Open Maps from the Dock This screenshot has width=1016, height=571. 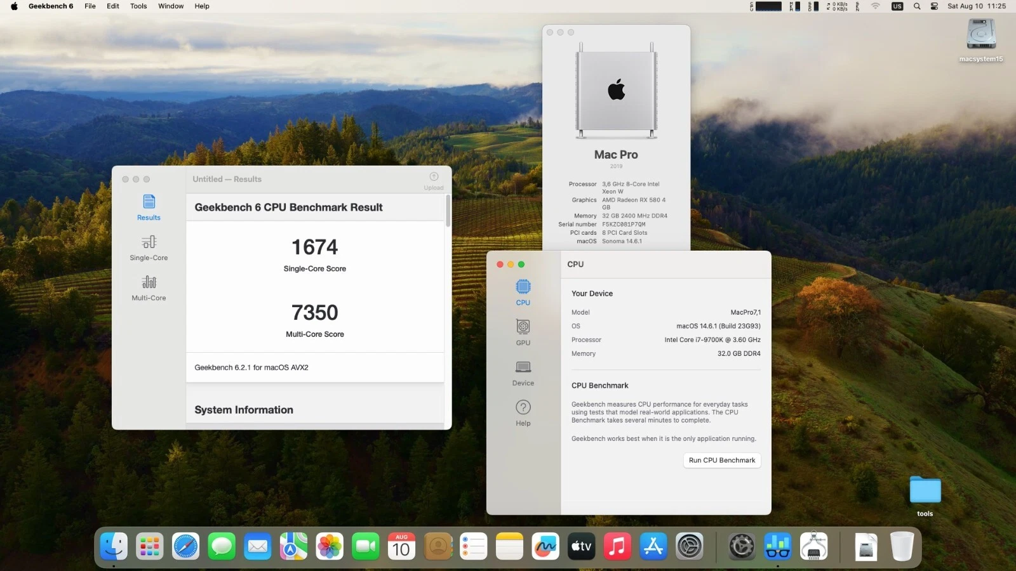293,546
